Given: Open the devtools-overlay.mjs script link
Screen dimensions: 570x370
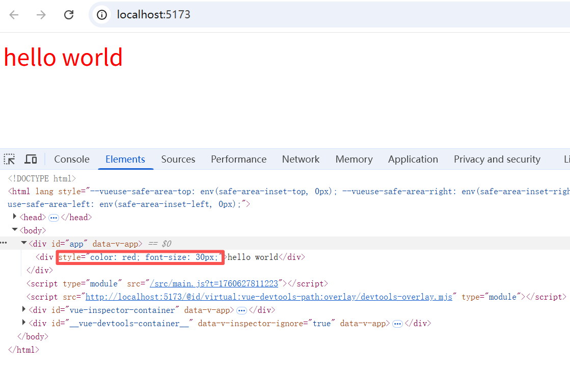Looking at the screenshot, I should 269,297.
